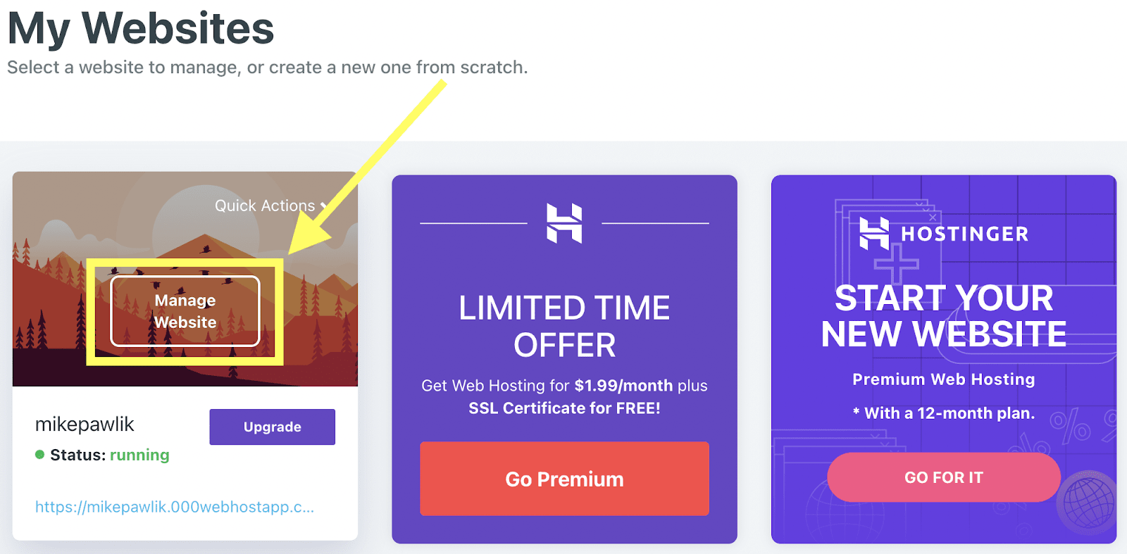The height and width of the screenshot is (554, 1127).
Task: Click the green running status dot
Action: coord(40,455)
